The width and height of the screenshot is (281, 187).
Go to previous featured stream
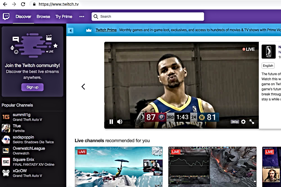[83, 87]
